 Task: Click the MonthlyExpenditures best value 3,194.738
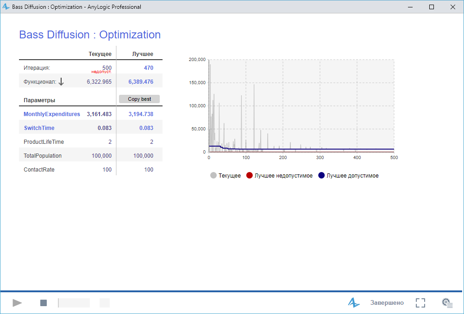click(141, 114)
